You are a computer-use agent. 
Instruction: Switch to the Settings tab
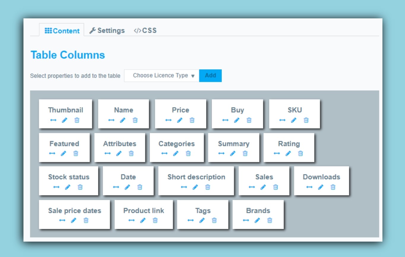click(x=107, y=30)
